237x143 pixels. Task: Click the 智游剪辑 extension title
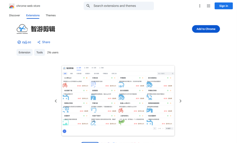[43, 29]
